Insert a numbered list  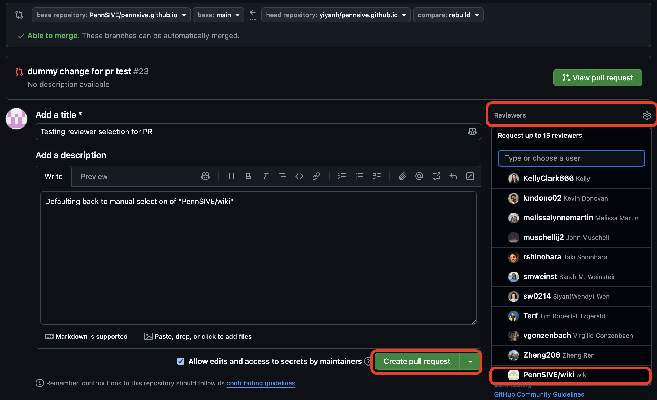342,176
